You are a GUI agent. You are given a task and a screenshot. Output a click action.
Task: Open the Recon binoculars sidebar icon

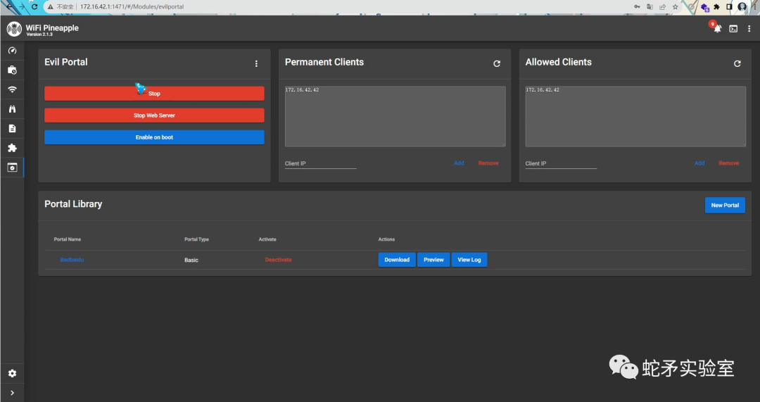pos(12,108)
